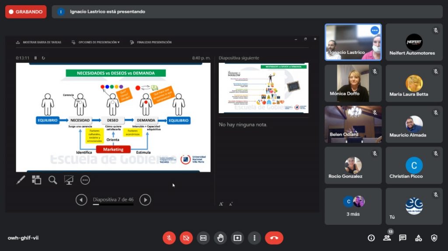Toggle closed captions button
448x251 pixels.
[203, 238]
